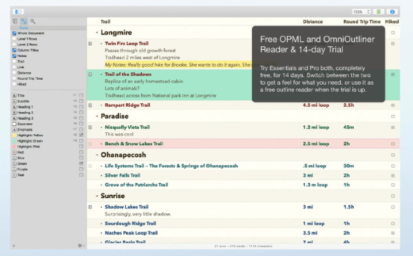413x256 pixels.
Task: Select the Whole Document style icon
Action: (14, 33)
